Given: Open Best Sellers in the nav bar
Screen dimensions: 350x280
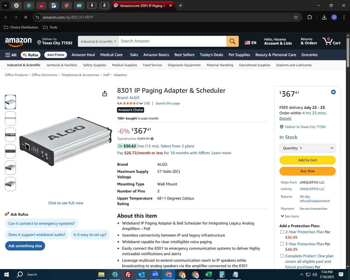Looking at the screenshot, I should tap(185, 55).
